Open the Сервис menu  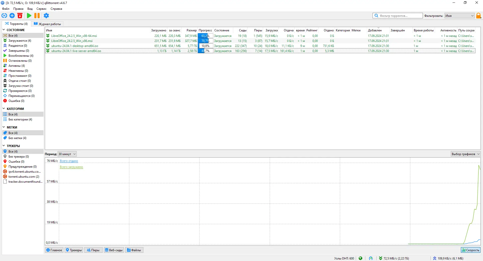(x=42, y=9)
